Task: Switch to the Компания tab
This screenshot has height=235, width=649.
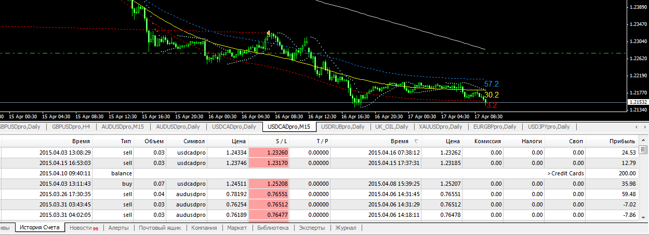Action: (204, 228)
